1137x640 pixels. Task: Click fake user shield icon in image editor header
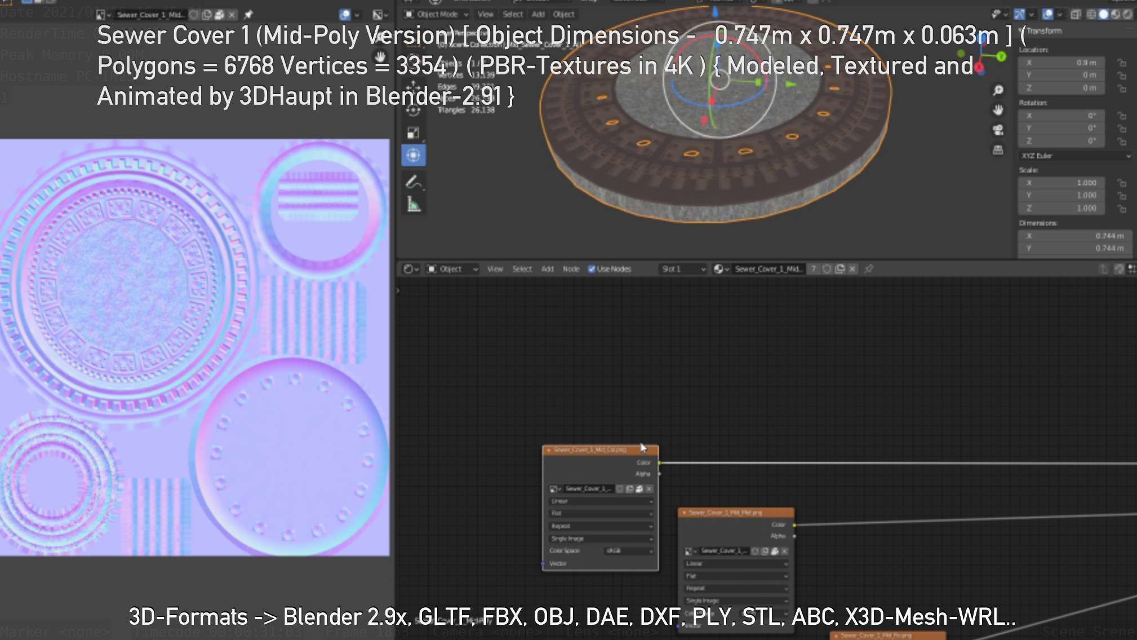click(x=194, y=15)
